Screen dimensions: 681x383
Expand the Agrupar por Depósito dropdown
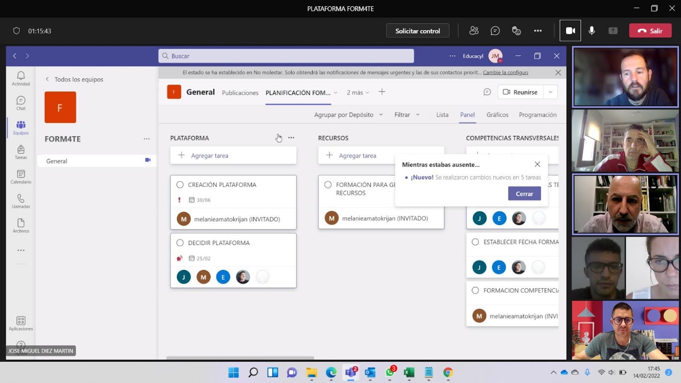point(348,114)
